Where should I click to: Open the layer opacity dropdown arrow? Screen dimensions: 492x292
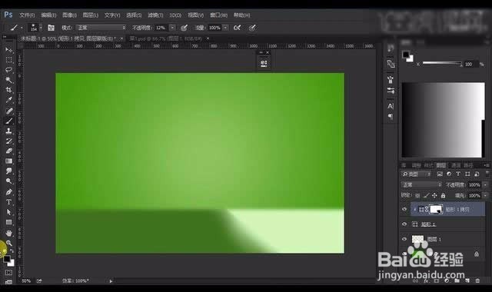485,184
